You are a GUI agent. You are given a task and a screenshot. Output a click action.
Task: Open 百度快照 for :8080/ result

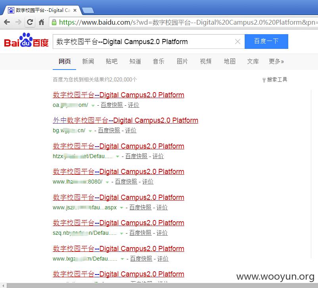pos(126,182)
